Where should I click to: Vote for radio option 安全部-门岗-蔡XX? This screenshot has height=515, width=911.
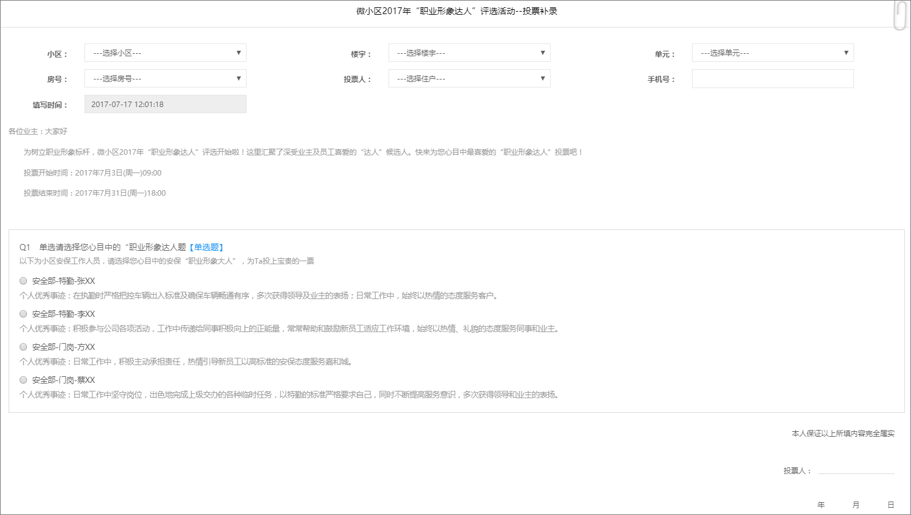[x=23, y=380]
